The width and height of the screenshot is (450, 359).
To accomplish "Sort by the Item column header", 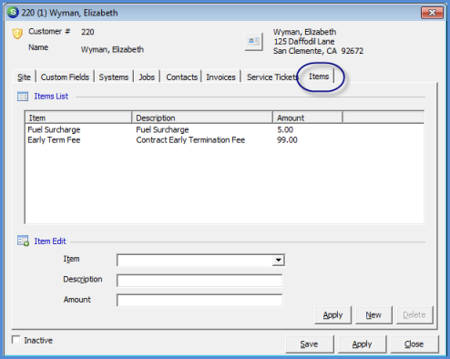I will (x=78, y=118).
